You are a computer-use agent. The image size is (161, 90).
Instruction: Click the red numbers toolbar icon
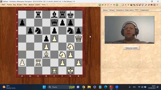(x=137, y=5)
